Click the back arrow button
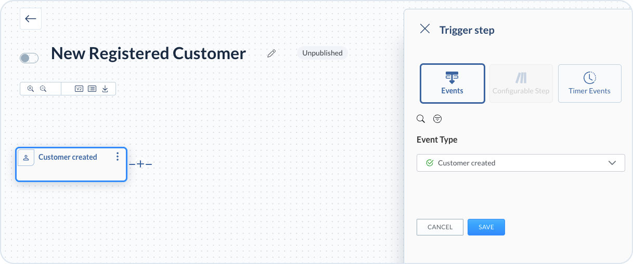This screenshot has width=633, height=264. 31,19
